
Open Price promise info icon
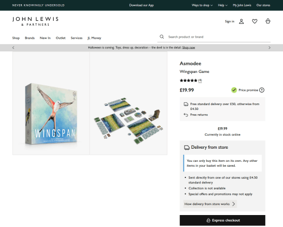pyautogui.click(x=262, y=90)
